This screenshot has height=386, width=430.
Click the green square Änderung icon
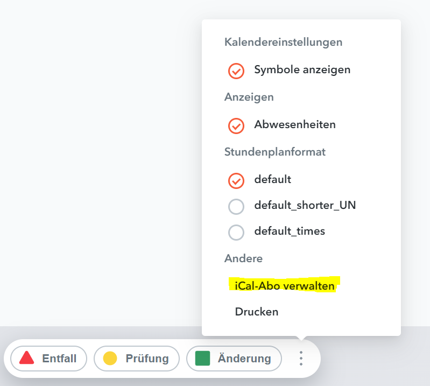(x=202, y=358)
